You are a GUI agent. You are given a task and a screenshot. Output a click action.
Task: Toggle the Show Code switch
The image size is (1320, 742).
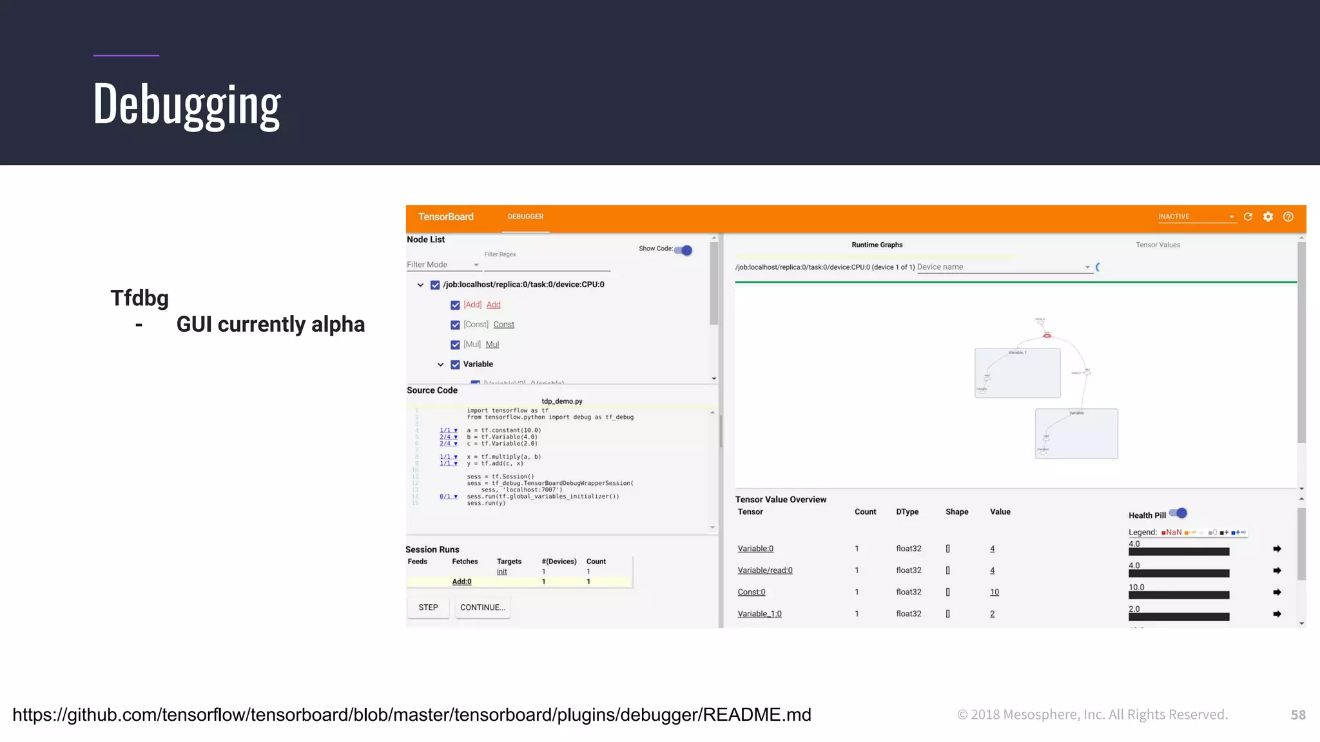click(x=683, y=250)
